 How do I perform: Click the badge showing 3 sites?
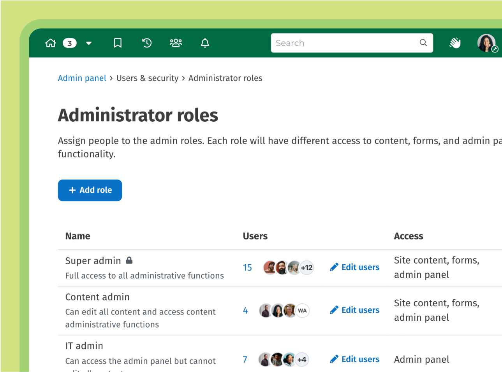coord(70,43)
